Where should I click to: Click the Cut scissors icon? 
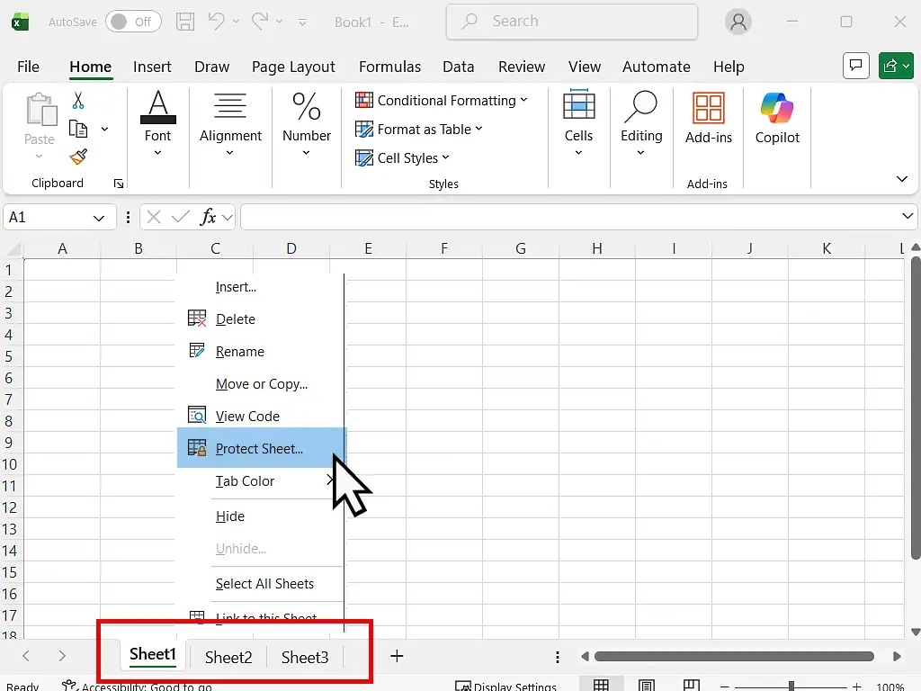click(x=78, y=99)
